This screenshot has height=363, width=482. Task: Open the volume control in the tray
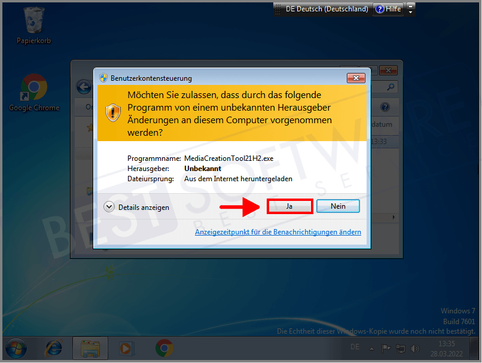(414, 348)
